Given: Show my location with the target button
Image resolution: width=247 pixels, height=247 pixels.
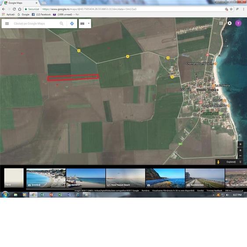Looking at the screenshot, I should point(240,144).
